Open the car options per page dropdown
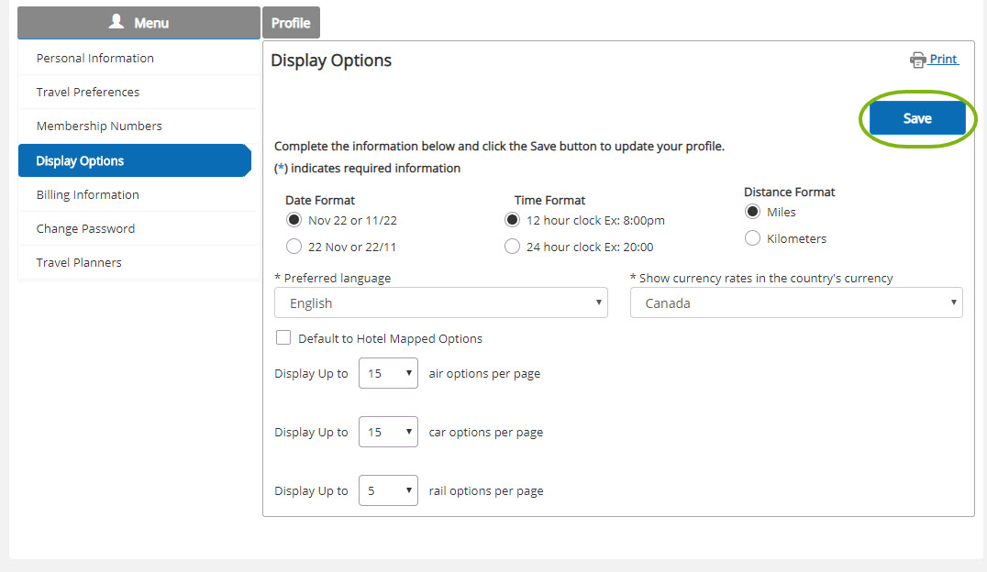The width and height of the screenshot is (987, 572). 388,432
